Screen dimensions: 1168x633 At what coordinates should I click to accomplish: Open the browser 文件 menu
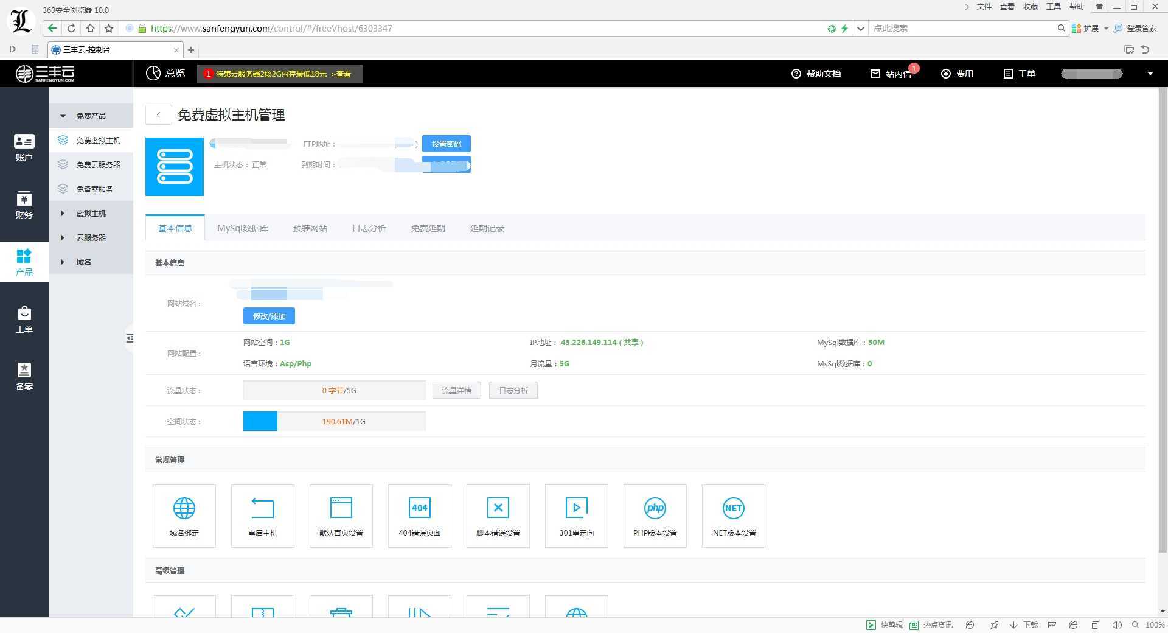pyautogui.click(x=984, y=7)
